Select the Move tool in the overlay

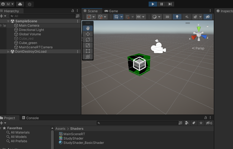(x=88, y=34)
